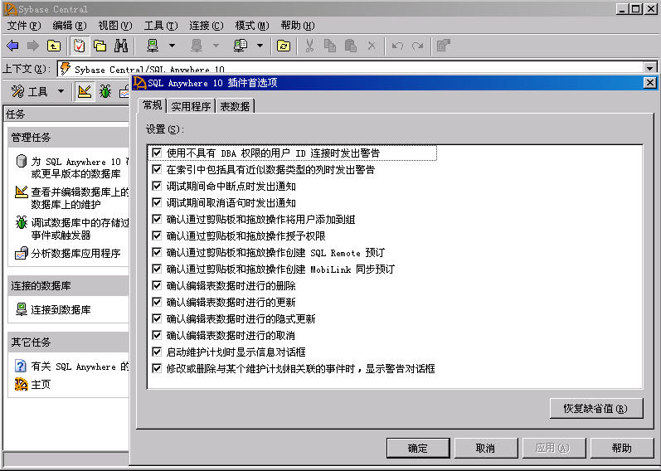Toggle 确认编辑表数据时进行的删除 checkbox

pos(157,285)
